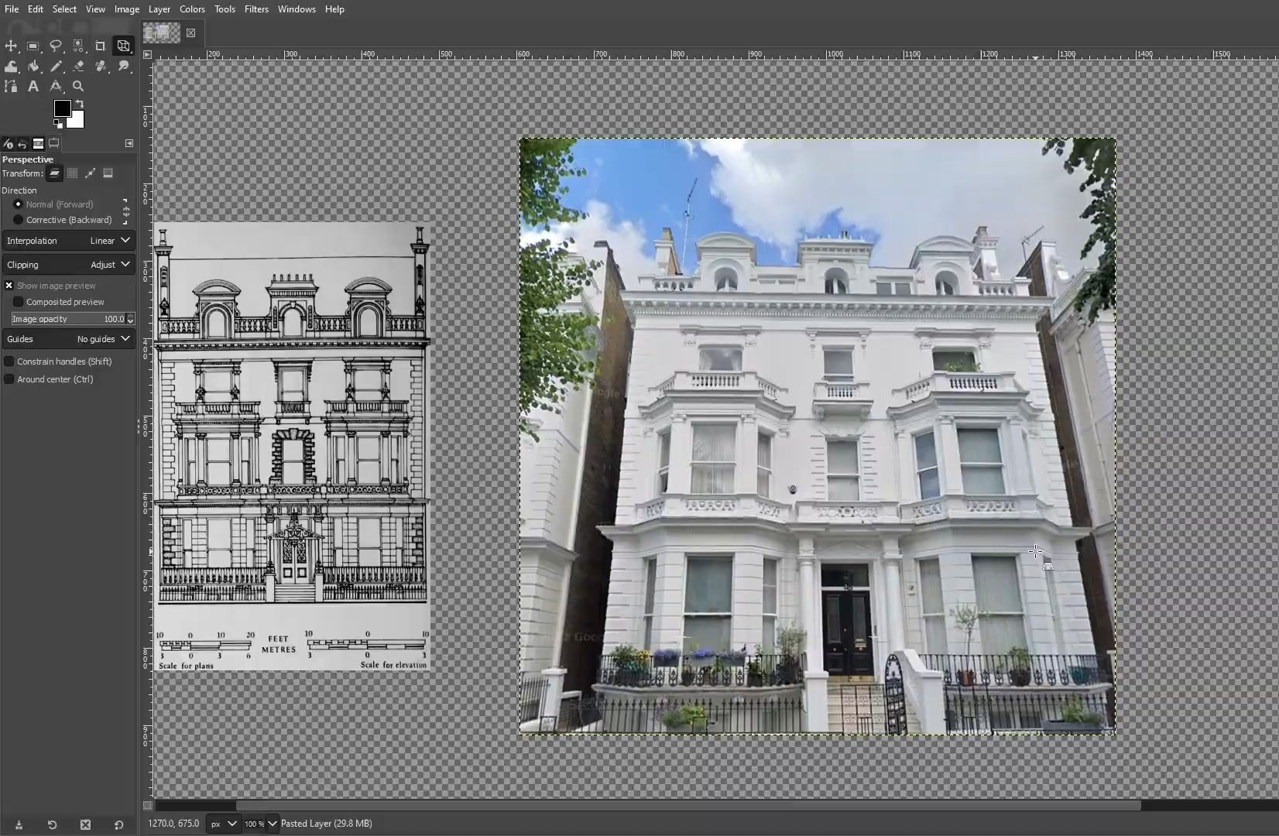This screenshot has width=1279, height=836.
Task: Select the Eraser tool
Action: pyautogui.click(x=78, y=67)
